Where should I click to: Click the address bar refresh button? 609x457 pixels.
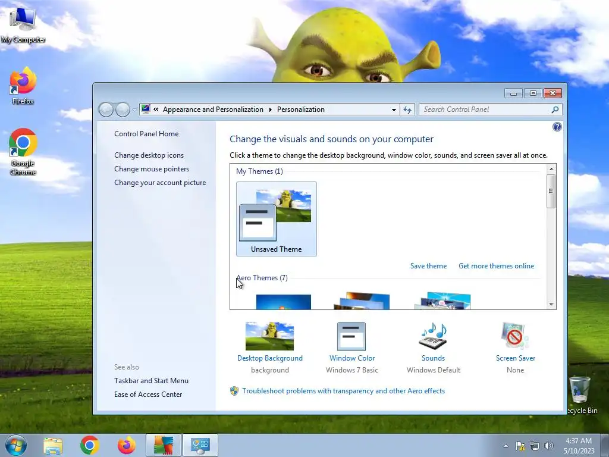pyautogui.click(x=407, y=109)
